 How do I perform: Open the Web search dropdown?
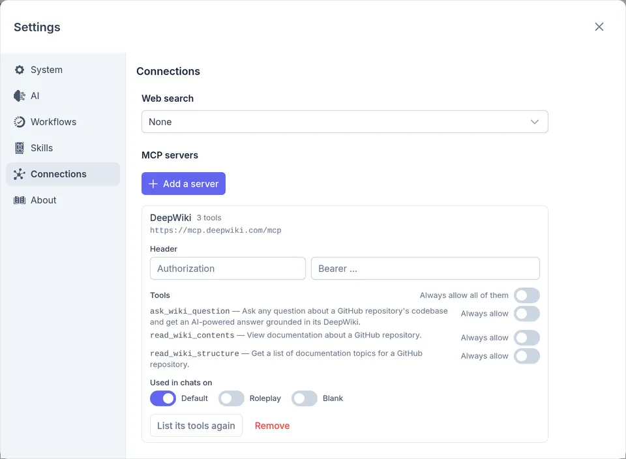coord(344,122)
